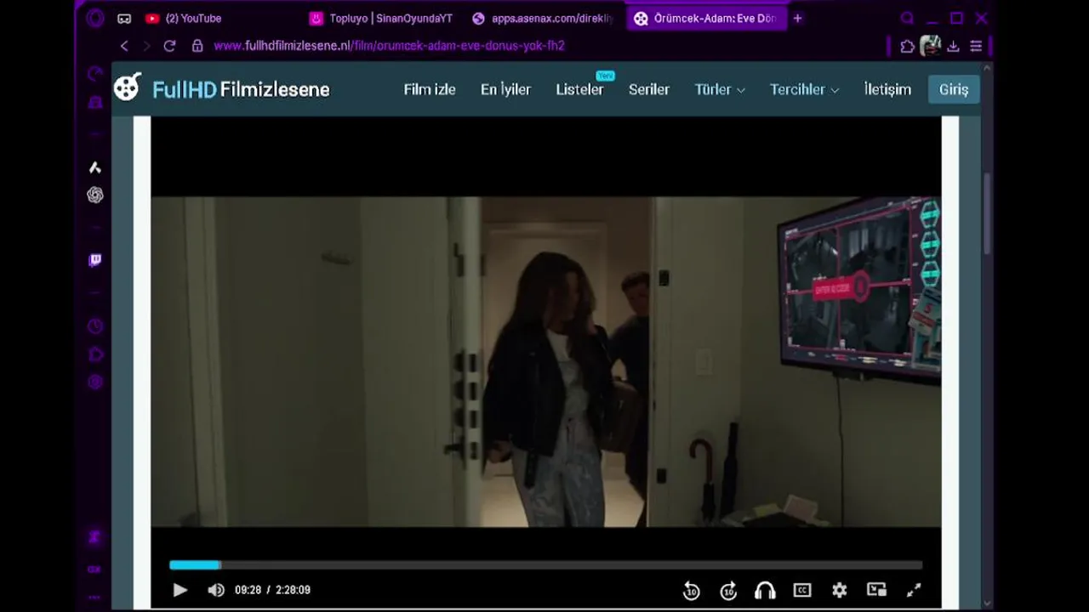Image resolution: width=1089 pixels, height=612 pixels.
Task: Open the audio track headphones menu
Action: click(x=765, y=591)
